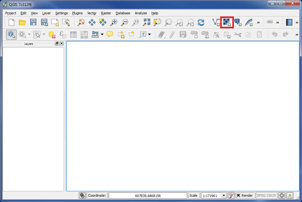Viewport: 302px width, 202px height.
Task: Open an existing project folder icon
Action: [22, 22]
